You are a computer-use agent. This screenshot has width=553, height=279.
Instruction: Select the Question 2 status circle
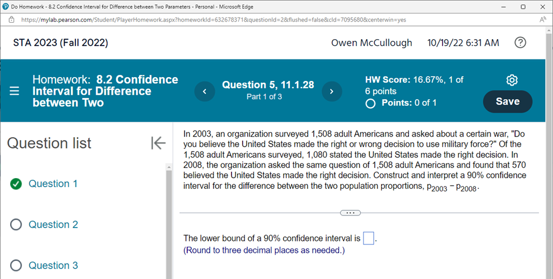[x=16, y=225]
